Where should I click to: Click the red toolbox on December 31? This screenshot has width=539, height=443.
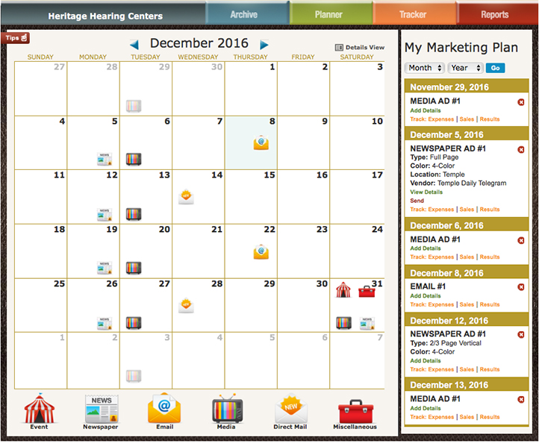pos(367,291)
